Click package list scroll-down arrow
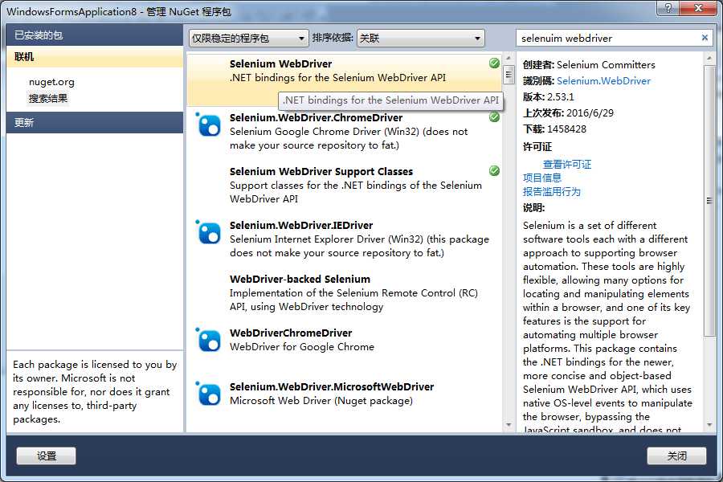Viewport: 723px width, 482px height. point(509,425)
